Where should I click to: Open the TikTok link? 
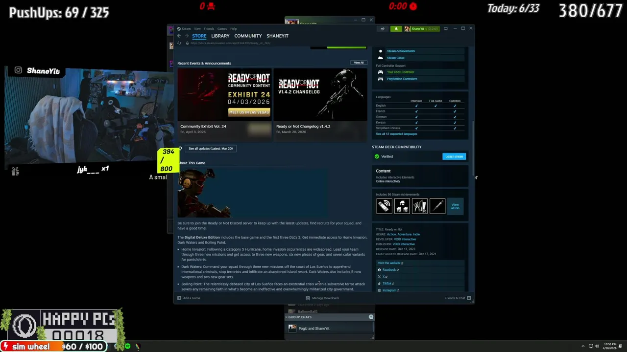coord(387,284)
